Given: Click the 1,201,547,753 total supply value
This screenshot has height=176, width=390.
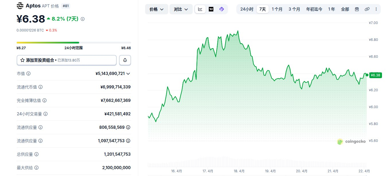Looking at the screenshot, I should pos(117,154).
